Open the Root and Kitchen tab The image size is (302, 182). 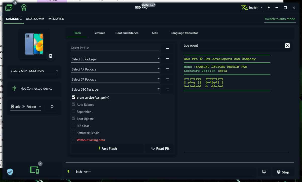[127, 33]
